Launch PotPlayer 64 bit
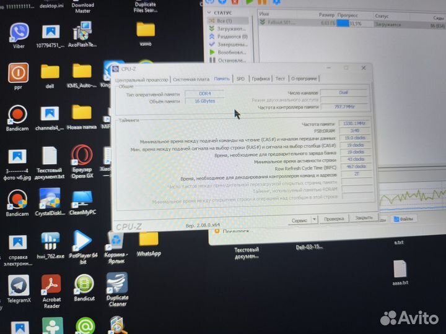 pyautogui.click(x=83, y=247)
